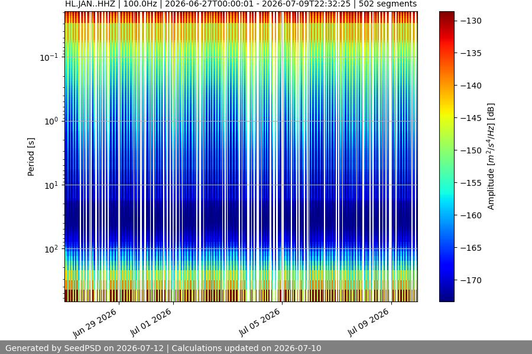Click the plot title text 'HL.JAN..HHZ'
The width and height of the screenshot is (532, 354).
(x=90, y=4)
